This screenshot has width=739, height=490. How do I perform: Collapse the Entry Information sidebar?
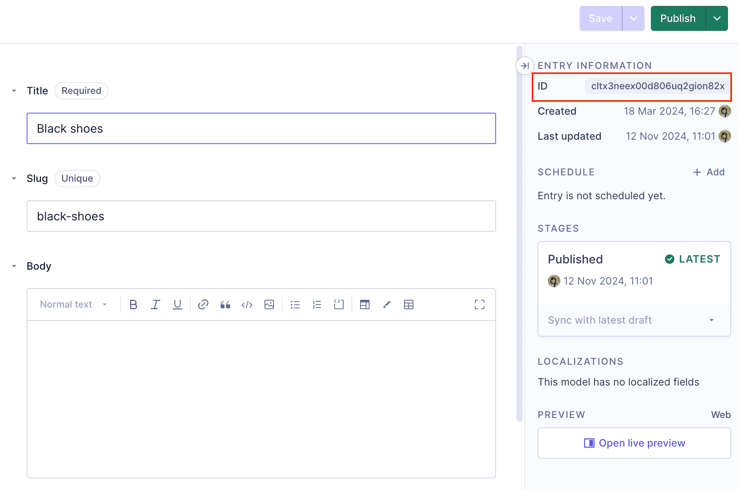click(x=525, y=66)
